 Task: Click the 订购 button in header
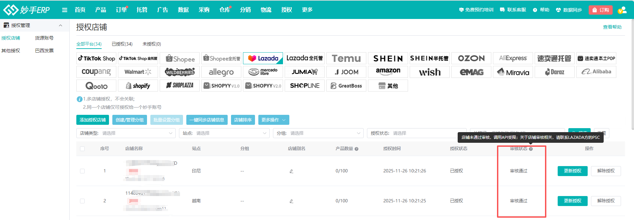[601, 10]
